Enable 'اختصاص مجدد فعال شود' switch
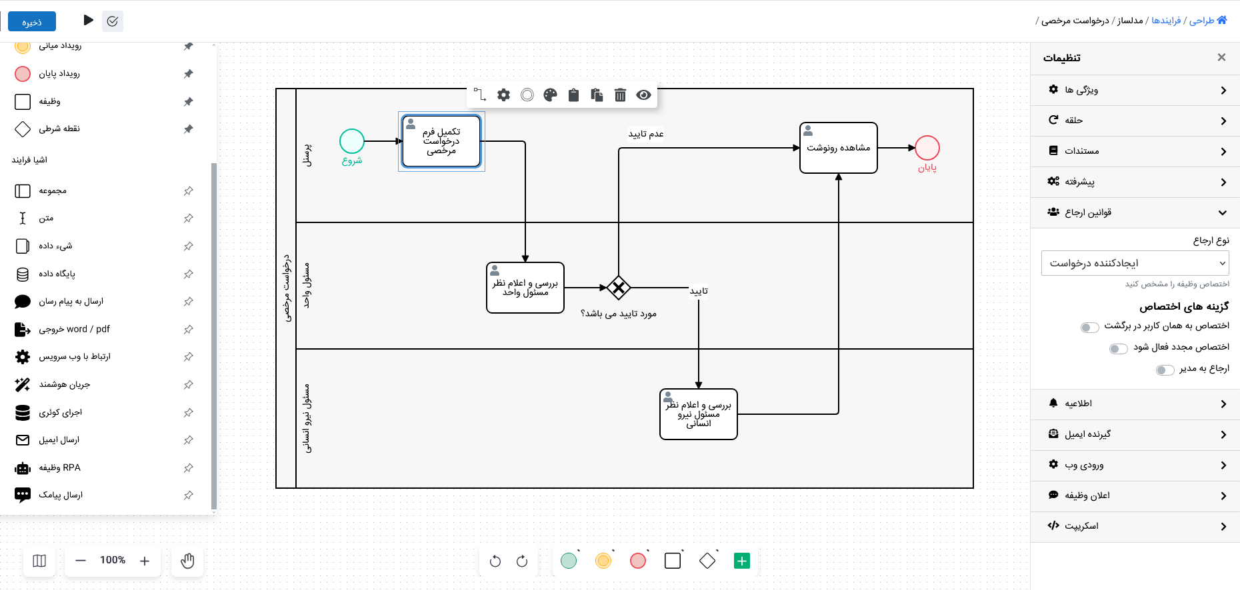The height and width of the screenshot is (590, 1240). point(1118,348)
